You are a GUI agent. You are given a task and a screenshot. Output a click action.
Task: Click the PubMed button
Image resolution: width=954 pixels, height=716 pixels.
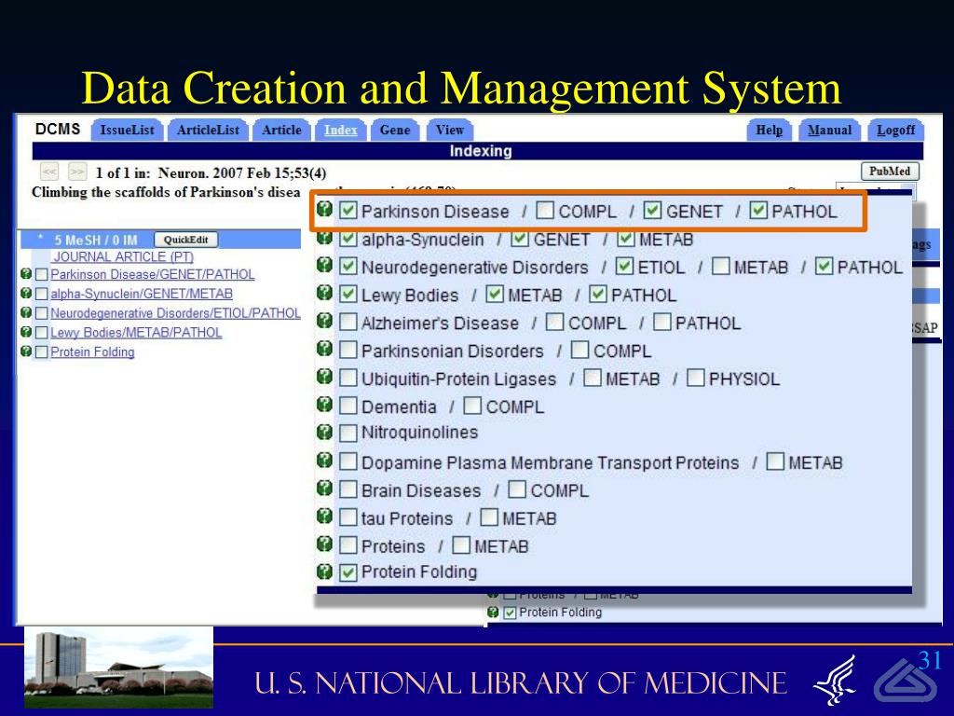(x=890, y=172)
